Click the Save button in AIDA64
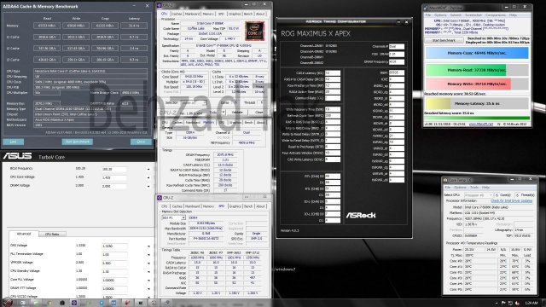The height and width of the screenshot is (307, 546). [x=14, y=142]
